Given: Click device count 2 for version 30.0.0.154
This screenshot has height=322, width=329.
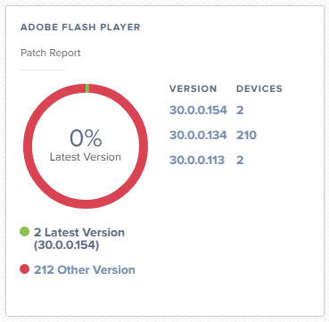Looking at the screenshot, I should [240, 111].
